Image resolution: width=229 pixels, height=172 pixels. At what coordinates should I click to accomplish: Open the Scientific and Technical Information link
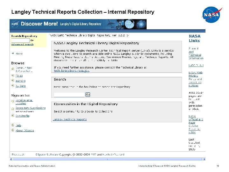click(196, 54)
